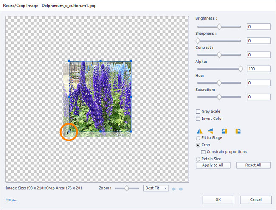Enable the Invert Color checkbox
This screenshot has width=276, height=210.
coord(198,118)
